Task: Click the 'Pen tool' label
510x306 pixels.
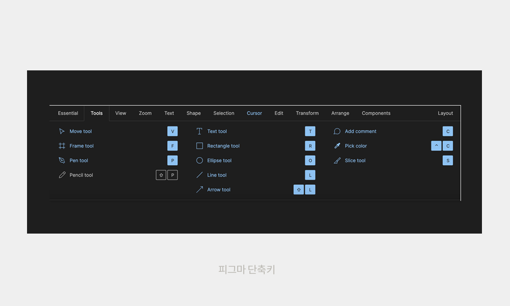Action: (x=79, y=160)
